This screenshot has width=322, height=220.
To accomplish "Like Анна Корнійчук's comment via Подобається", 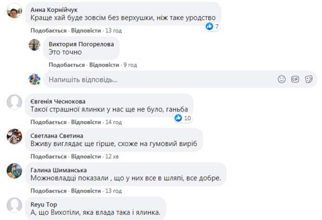I will pos(48,31).
